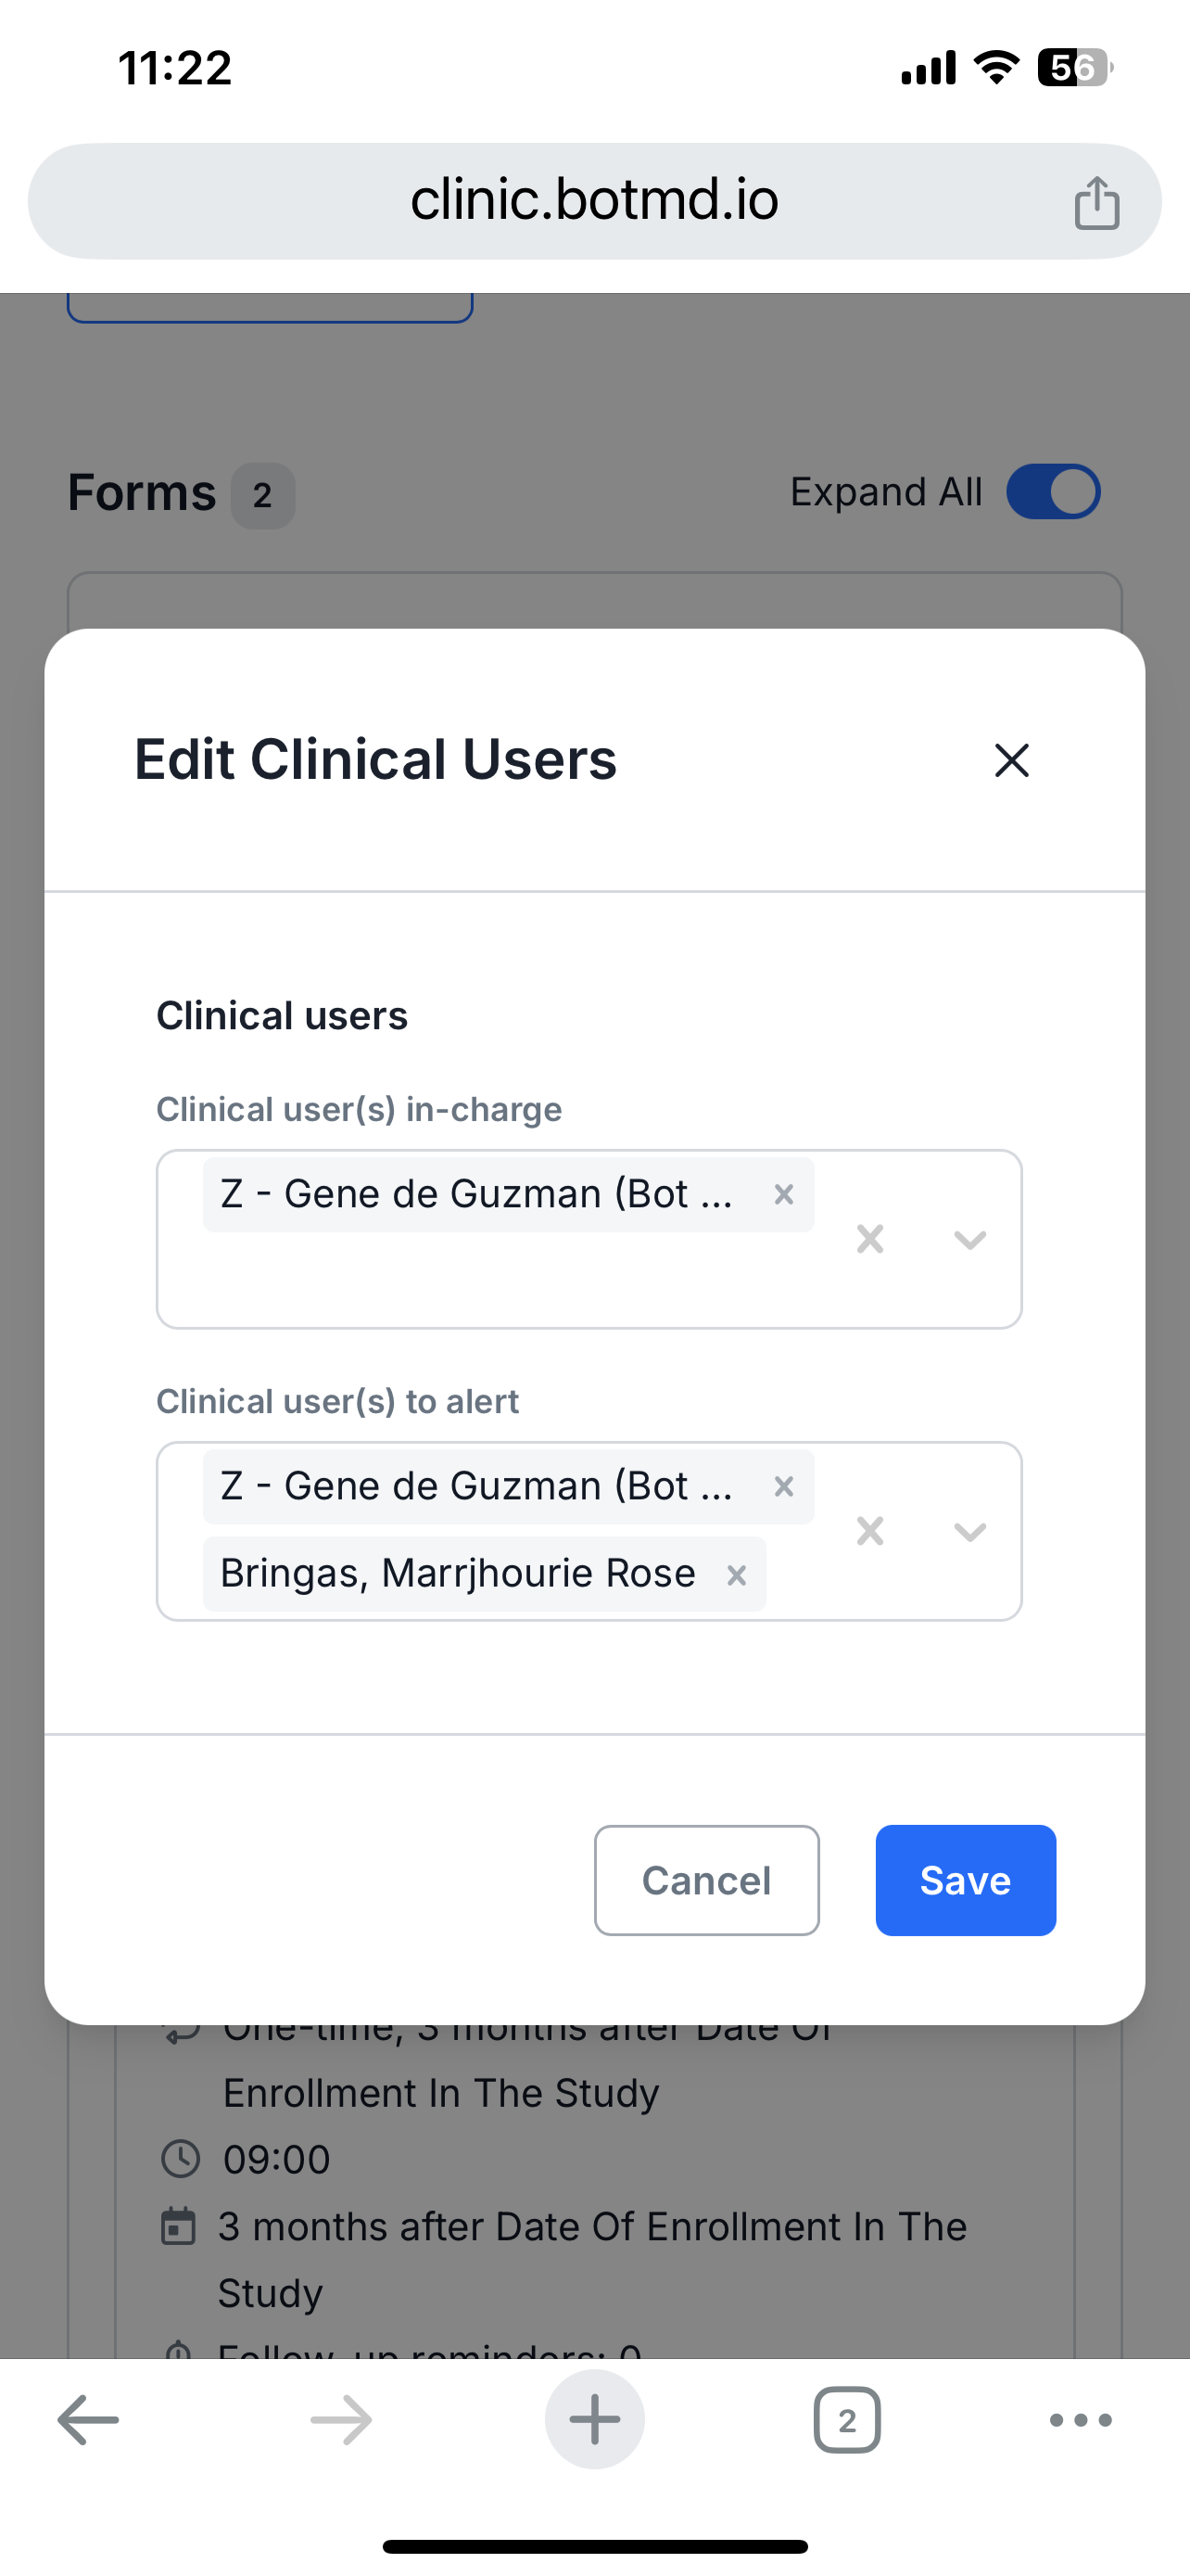
Task: Clear all selections in the in-charge field
Action: (868, 1240)
